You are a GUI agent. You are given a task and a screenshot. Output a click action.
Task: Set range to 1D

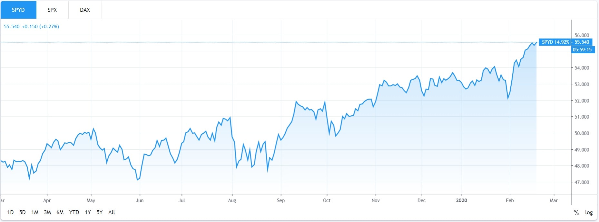click(x=10, y=212)
